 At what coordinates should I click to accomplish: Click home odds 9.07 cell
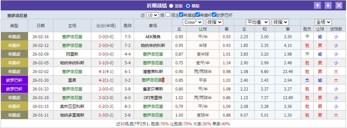click(244, 115)
